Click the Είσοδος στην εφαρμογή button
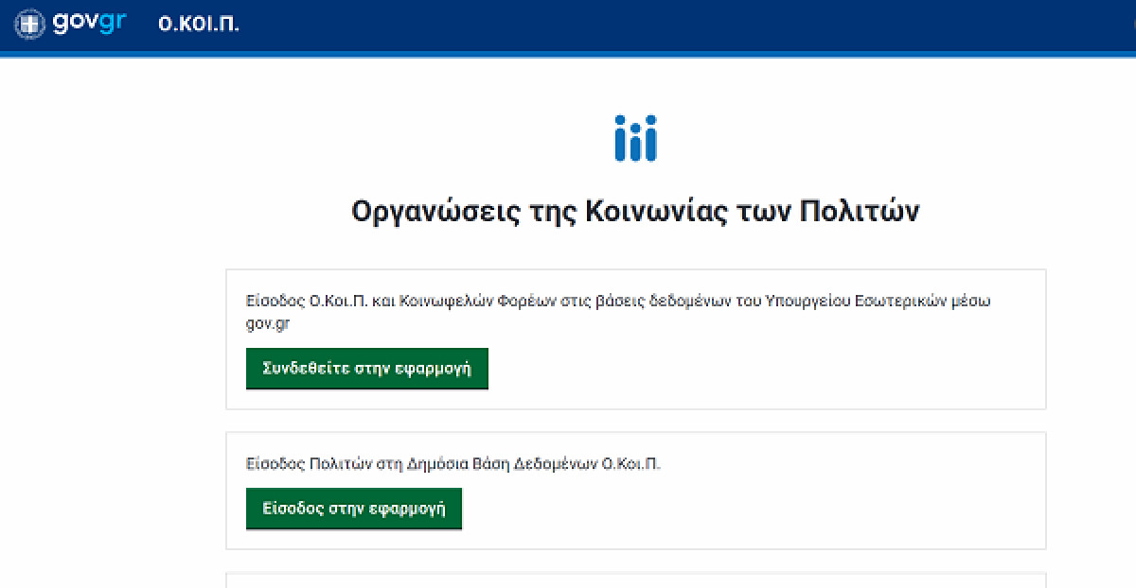The width and height of the screenshot is (1136, 588). [x=354, y=509]
